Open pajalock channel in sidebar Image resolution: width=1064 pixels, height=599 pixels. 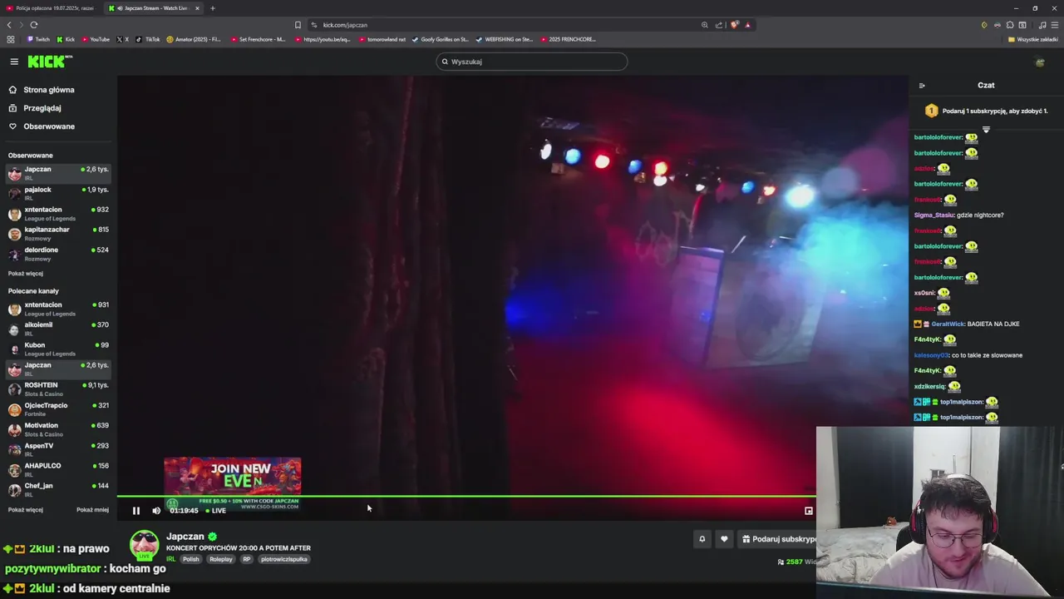[58, 193]
